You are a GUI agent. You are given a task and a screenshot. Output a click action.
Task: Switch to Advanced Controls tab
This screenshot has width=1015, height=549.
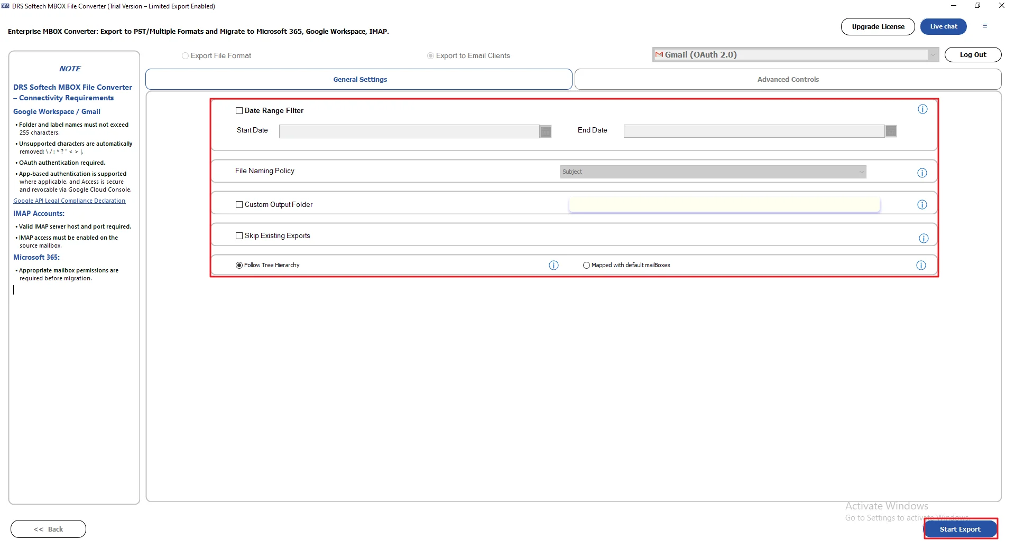[788, 80]
